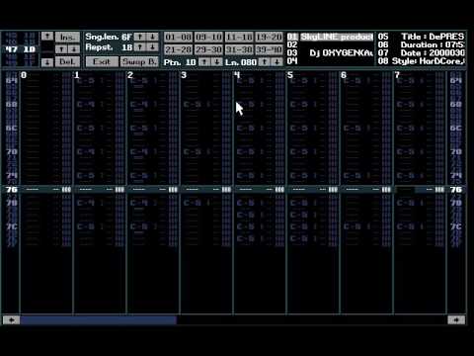Click the left arrow of horizontal scrollbar
The height and width of the screenshot is (356, 474).
(11, 320)
